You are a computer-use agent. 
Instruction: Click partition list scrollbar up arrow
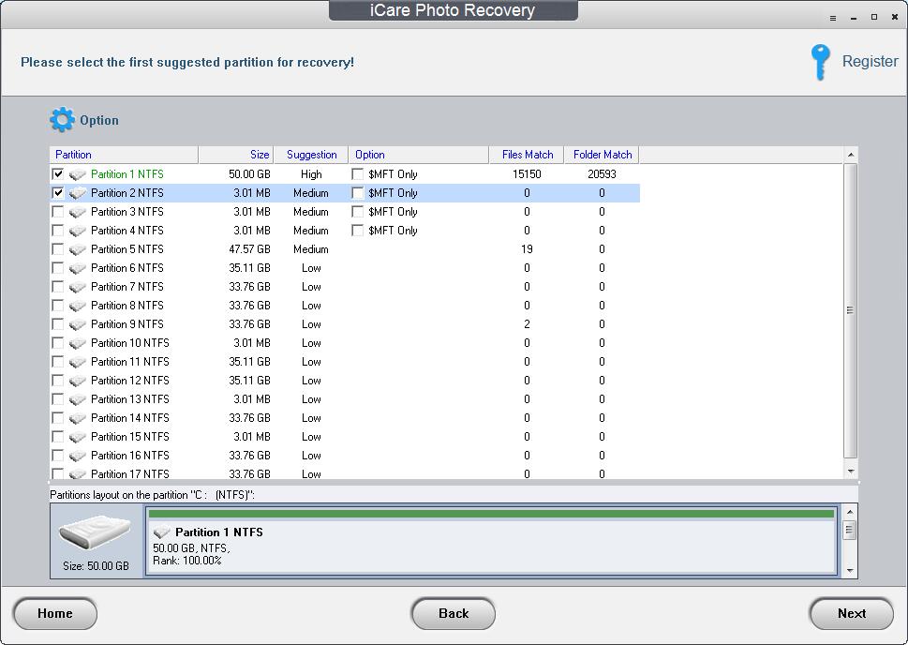pyautogui.click(x=851, y=155)
